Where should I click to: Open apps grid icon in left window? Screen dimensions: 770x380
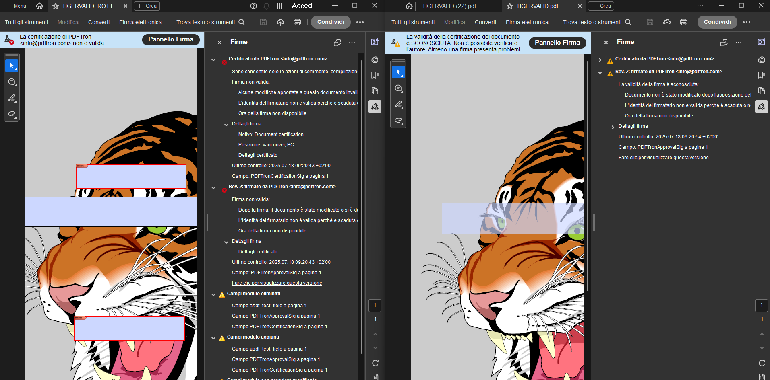(x=279, y=6)
